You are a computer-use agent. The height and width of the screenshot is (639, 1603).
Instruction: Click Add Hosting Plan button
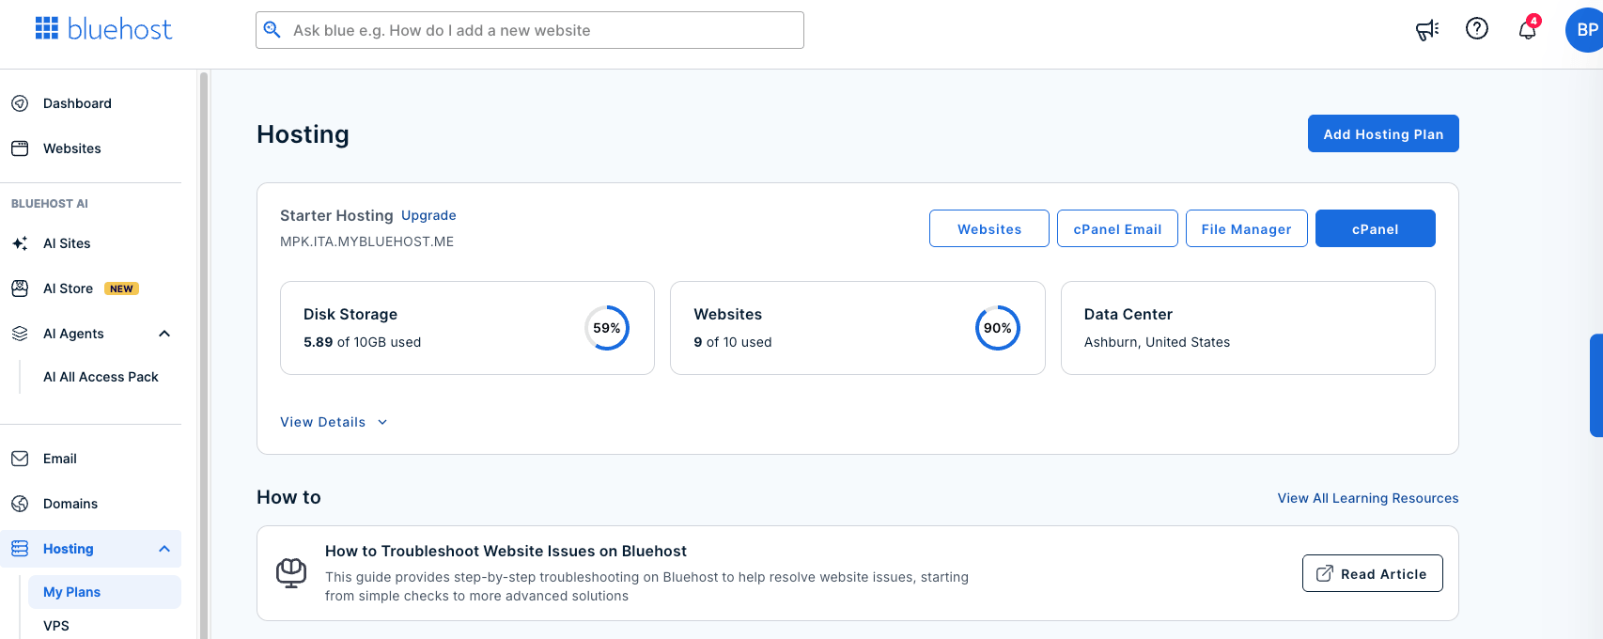1383,133
